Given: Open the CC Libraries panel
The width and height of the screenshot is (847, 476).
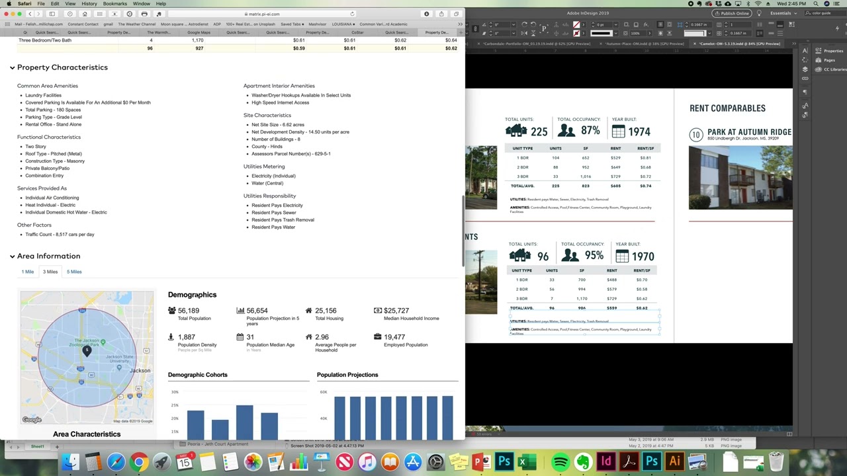Looking at the screenshot, I should (830, 69).
